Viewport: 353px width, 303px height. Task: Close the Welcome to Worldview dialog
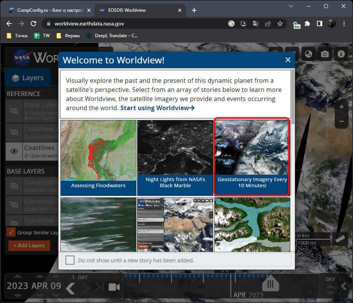click(288, 60)
